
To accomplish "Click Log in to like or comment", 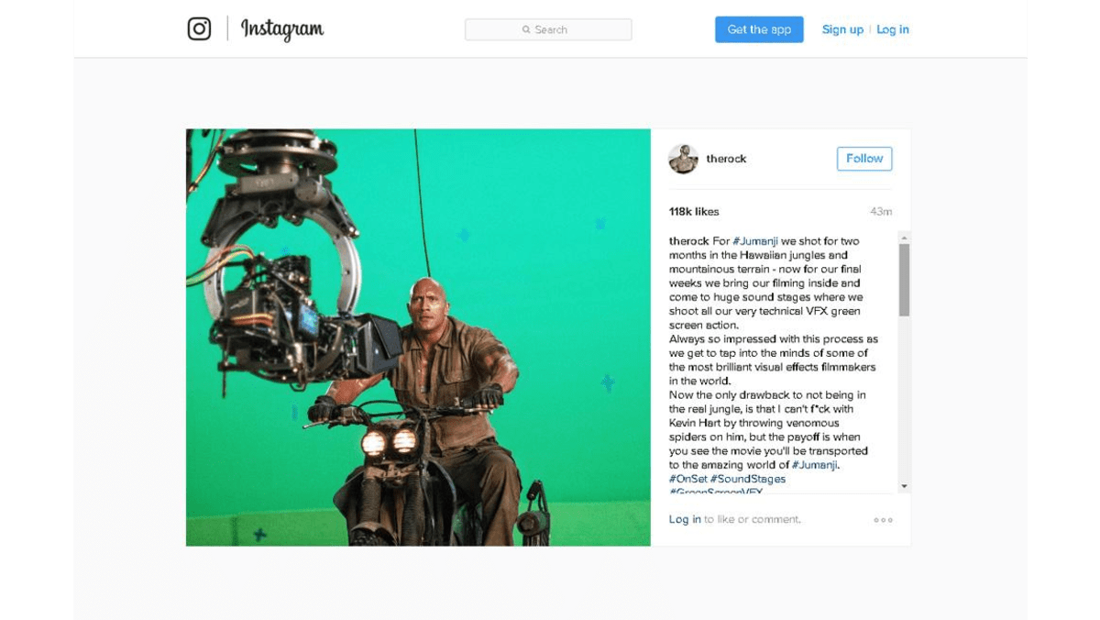I will pyautogui.click(x=685, y=519).
